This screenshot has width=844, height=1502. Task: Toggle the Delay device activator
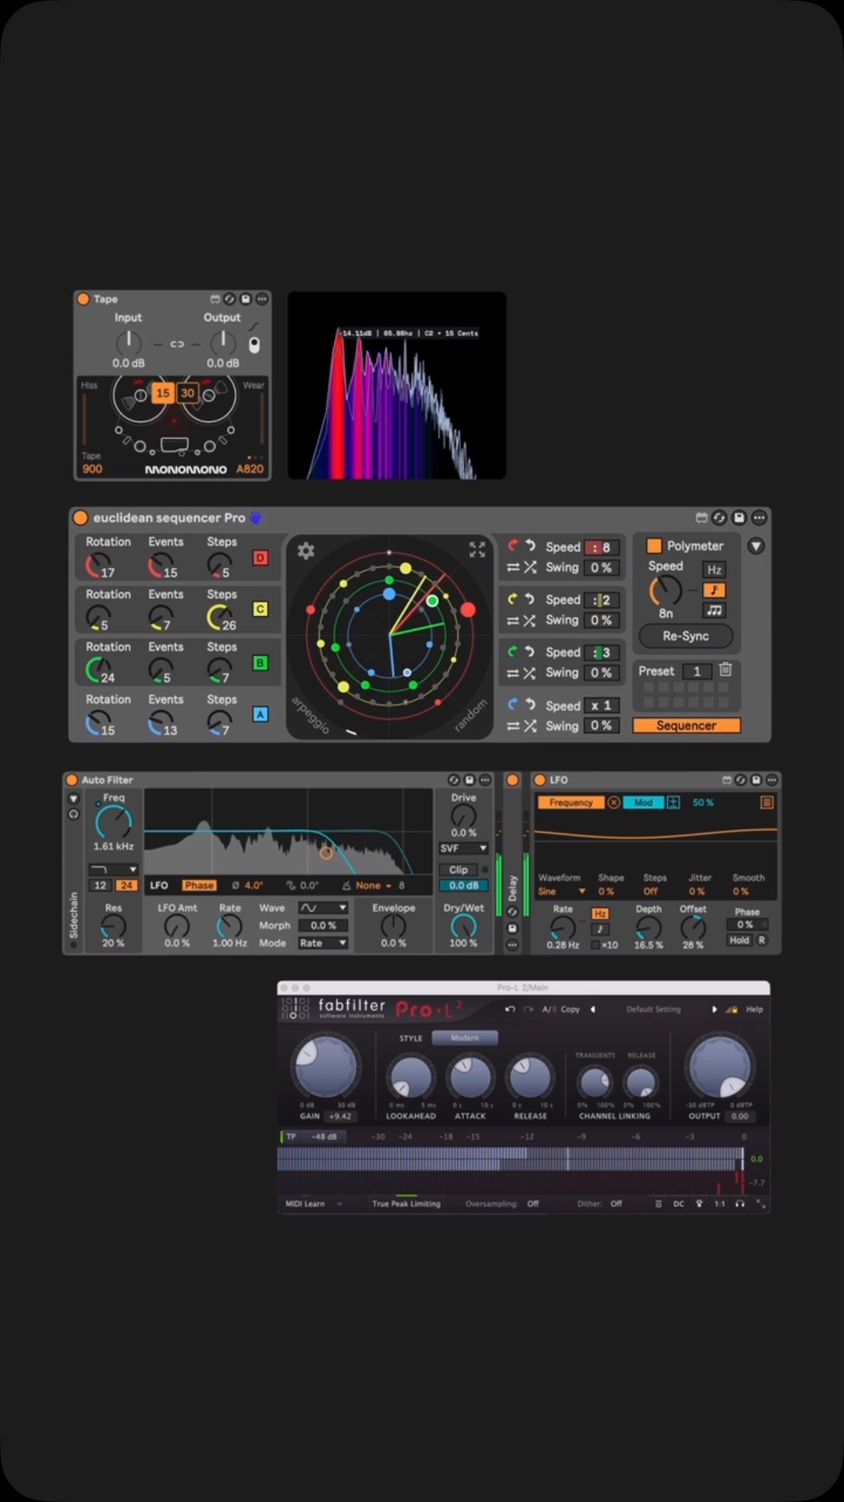(513, 780)
